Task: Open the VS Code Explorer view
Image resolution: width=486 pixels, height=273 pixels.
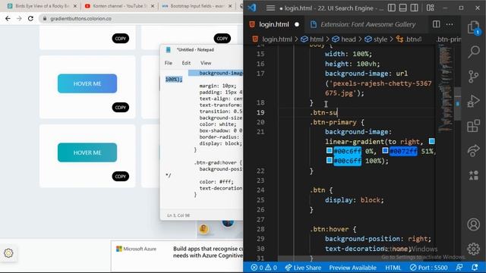Action: [473, 27]
